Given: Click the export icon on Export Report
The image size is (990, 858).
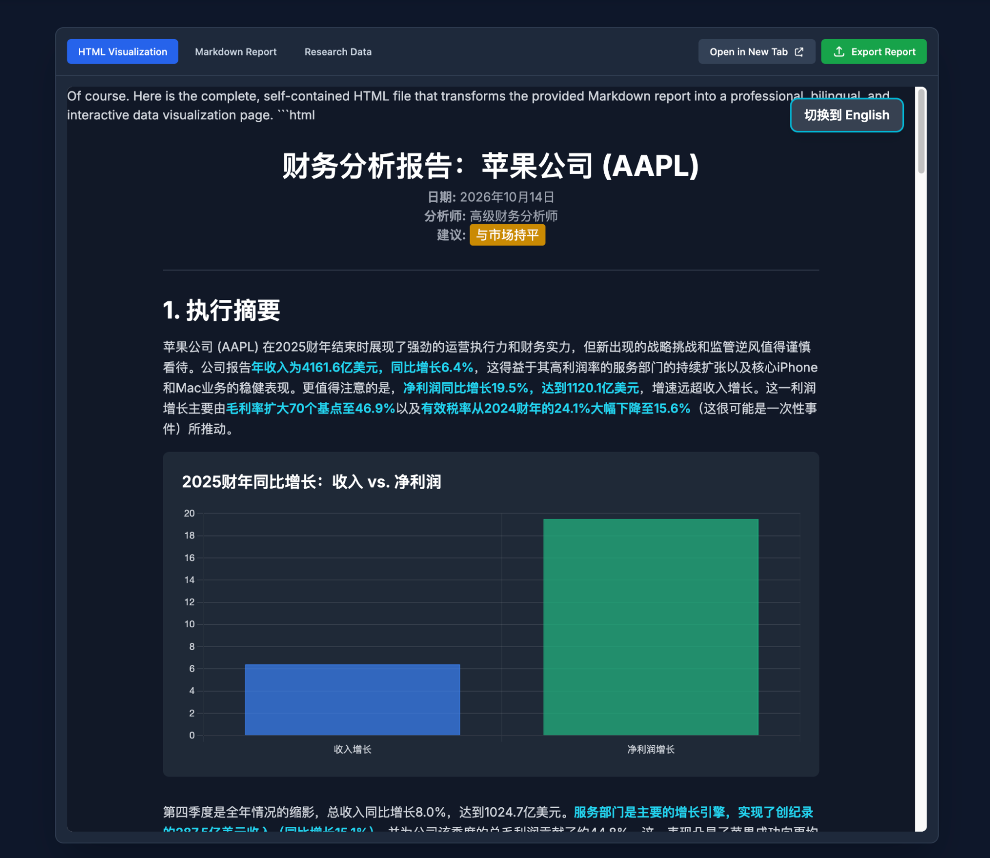Looking at the screenshot, I should (x=839, y=51).
